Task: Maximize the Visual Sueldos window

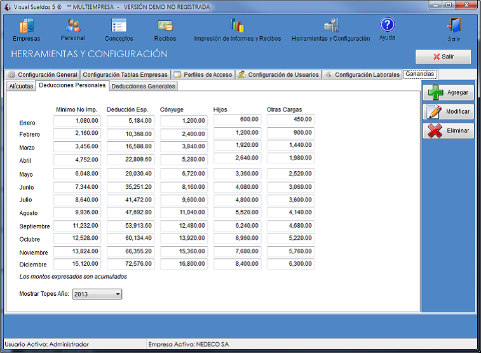Action: [x=449, y=5]
